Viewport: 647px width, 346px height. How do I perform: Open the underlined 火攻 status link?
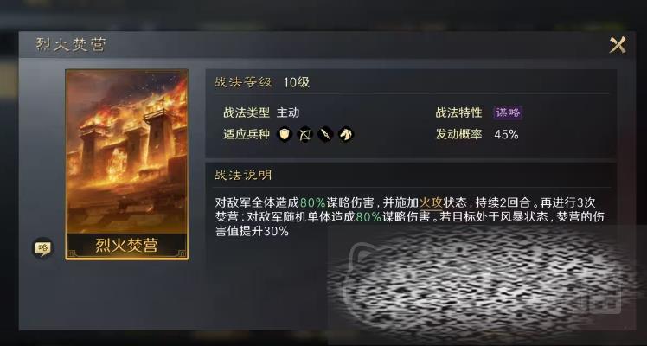[431, 203]
